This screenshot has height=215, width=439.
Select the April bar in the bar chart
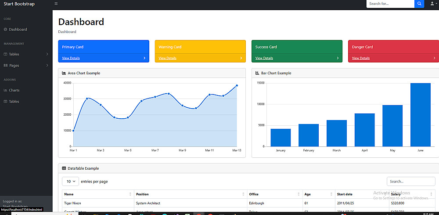(x=364, y=130)
